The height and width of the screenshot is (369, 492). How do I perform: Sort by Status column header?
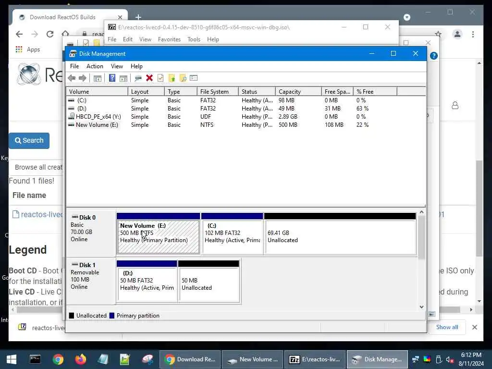coord(257,92)
